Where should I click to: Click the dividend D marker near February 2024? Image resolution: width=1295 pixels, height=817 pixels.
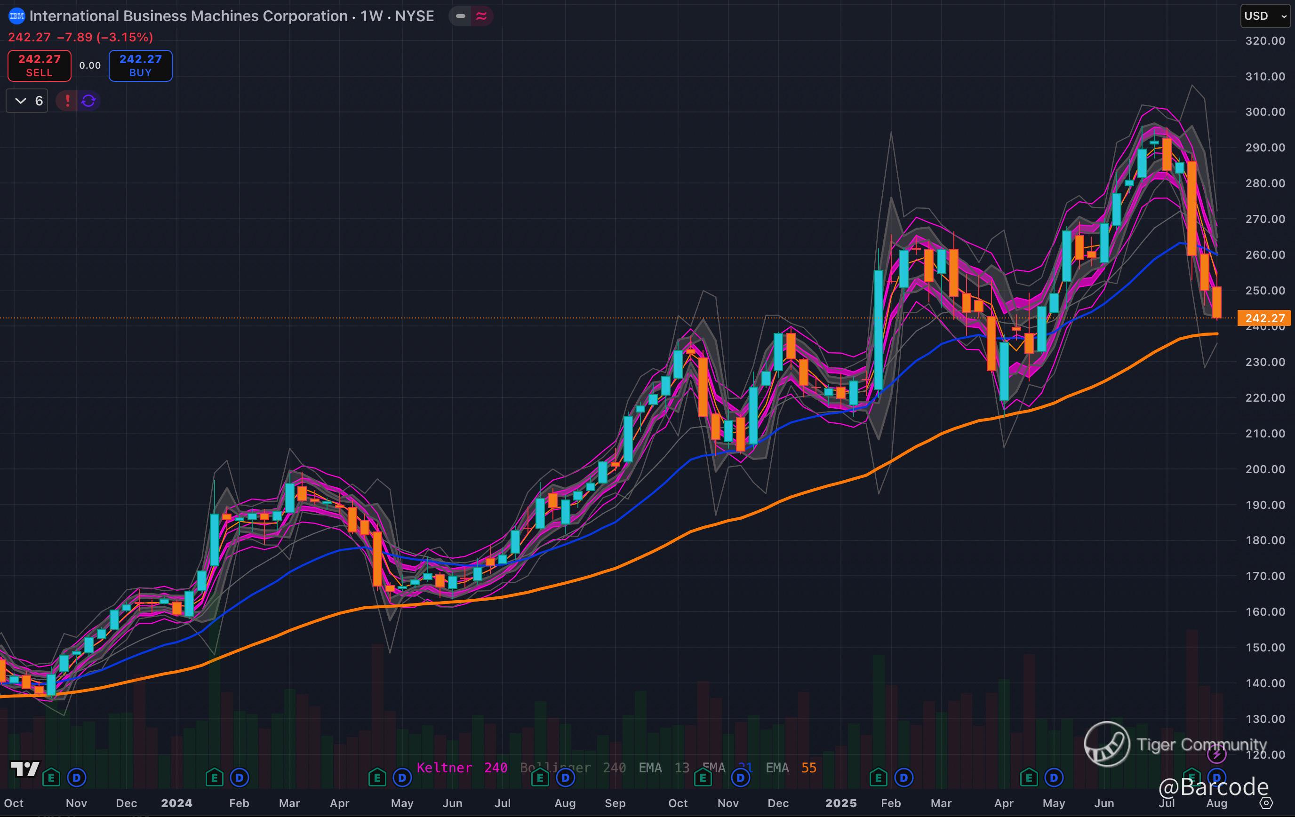click(x=240, y=777)
